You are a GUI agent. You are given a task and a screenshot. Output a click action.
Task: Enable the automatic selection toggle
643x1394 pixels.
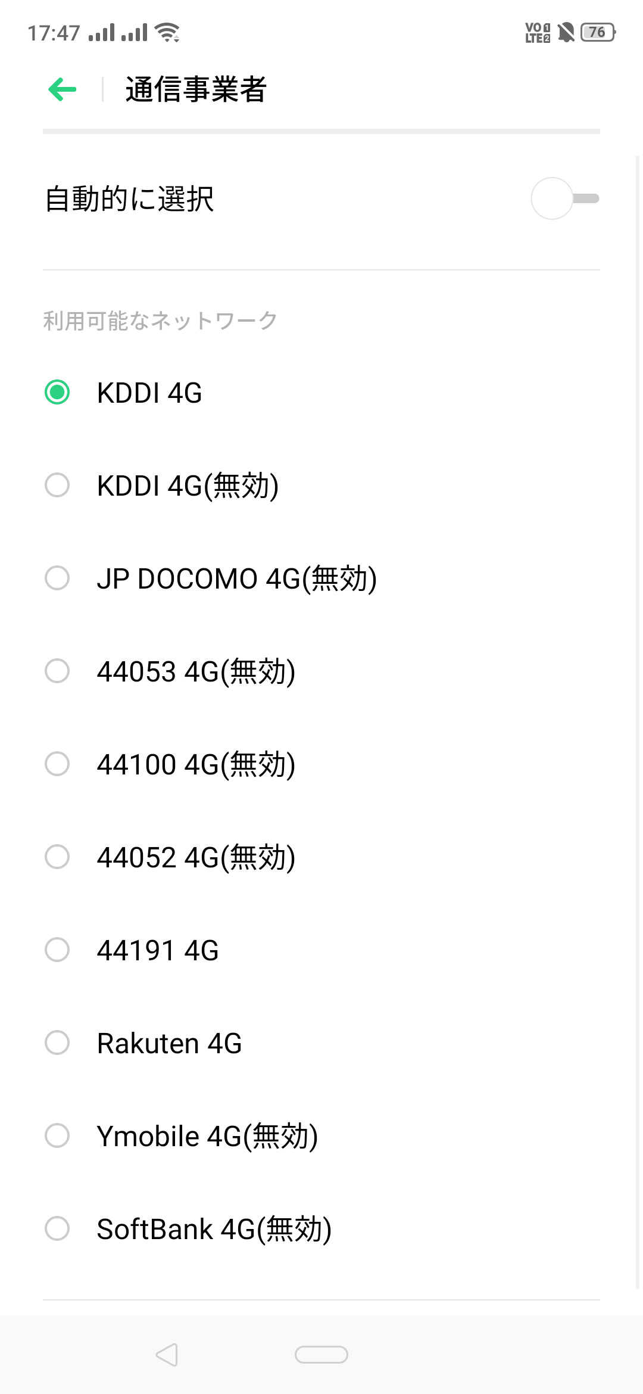click(564, 198)
